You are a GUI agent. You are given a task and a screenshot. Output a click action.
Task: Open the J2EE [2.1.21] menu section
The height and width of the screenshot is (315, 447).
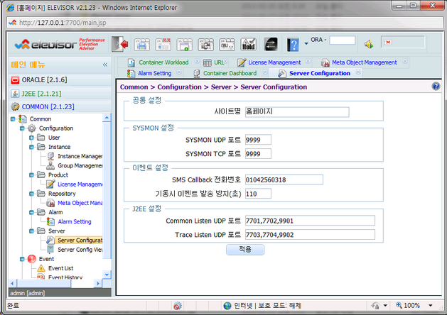point(60,94)
